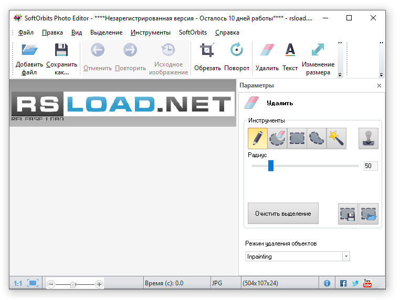The height and width of the screenshot is (300, 400).
Task: Click the load selection icon
Action: pyautogui.click(x=368, y=214)
